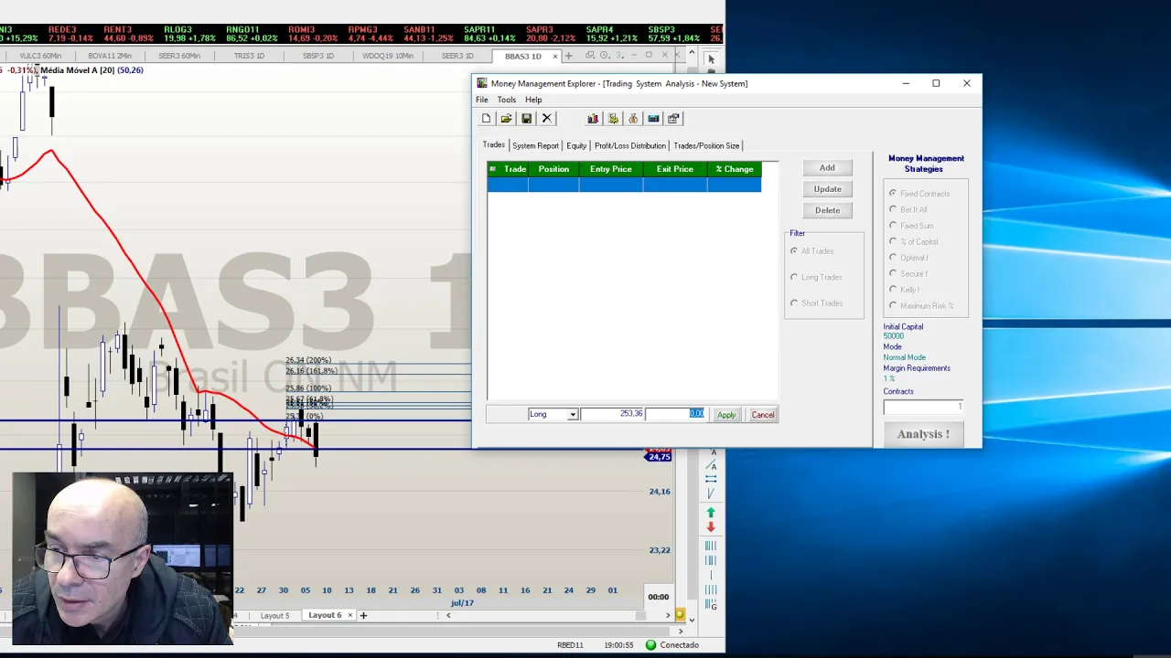1171x658 pixels.
Task: Click the Entry Price column header
Action: click(611, 169)
